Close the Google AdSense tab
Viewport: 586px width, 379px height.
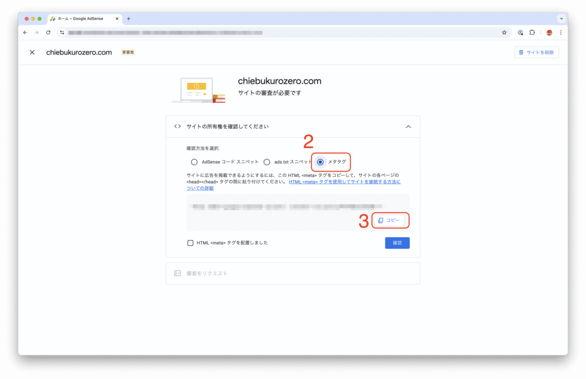[117, 18]
